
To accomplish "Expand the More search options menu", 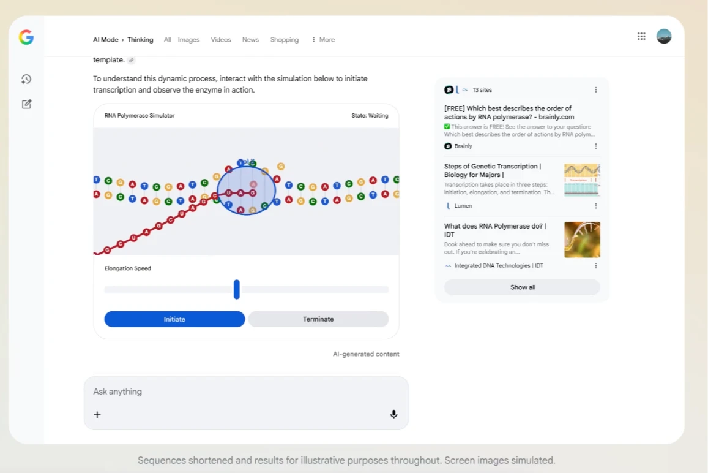I will 323,40.
